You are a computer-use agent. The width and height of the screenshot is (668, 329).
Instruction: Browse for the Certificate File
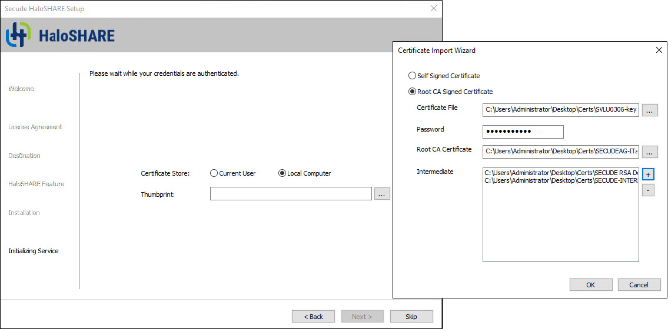click(650, 110)
